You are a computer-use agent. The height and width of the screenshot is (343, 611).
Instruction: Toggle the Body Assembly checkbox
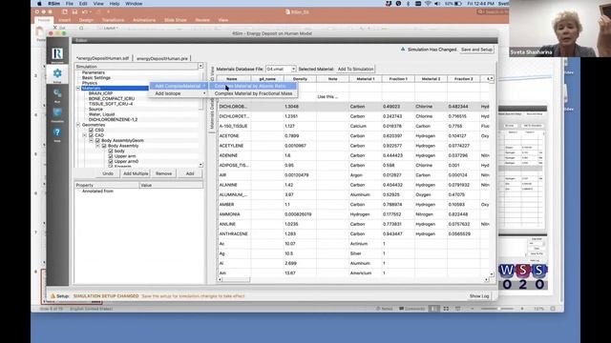pos(104,146)
